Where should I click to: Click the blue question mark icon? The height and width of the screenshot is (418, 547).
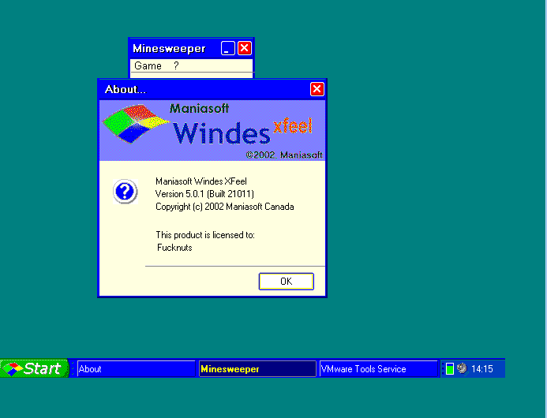(x=126, y=192)
